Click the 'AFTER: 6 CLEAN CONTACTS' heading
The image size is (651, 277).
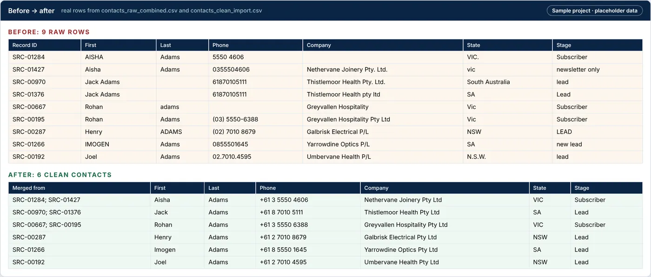pyautogui.click(x=60, y=175)
